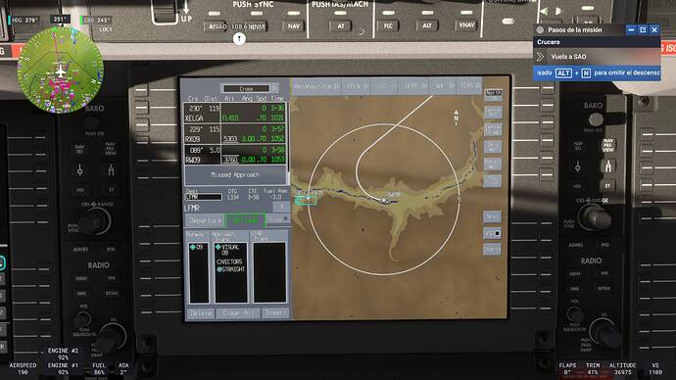
Task: Click the Charts button beside the map
Action: 493,250
